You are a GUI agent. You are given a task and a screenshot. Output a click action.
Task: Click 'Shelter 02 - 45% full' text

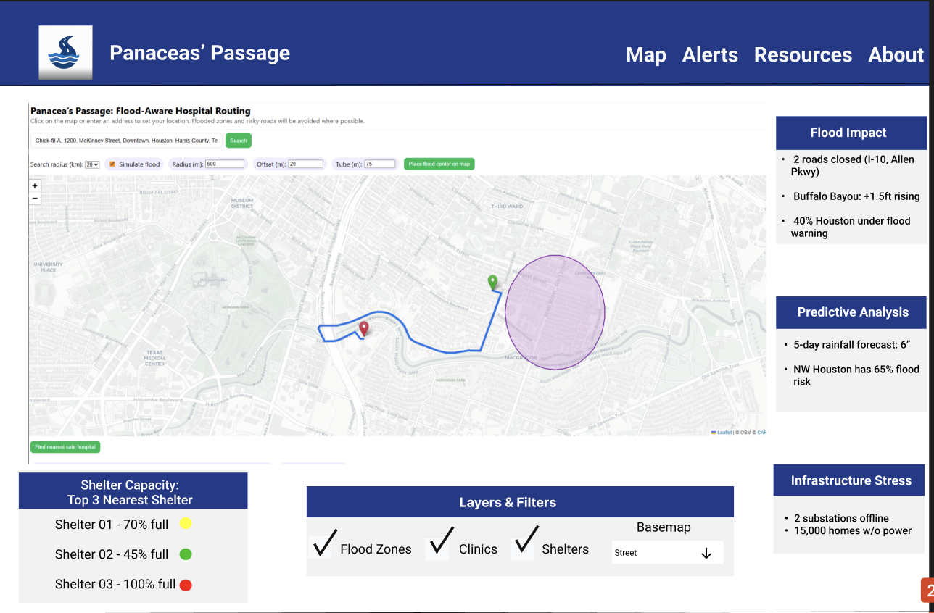pos(112,554)
